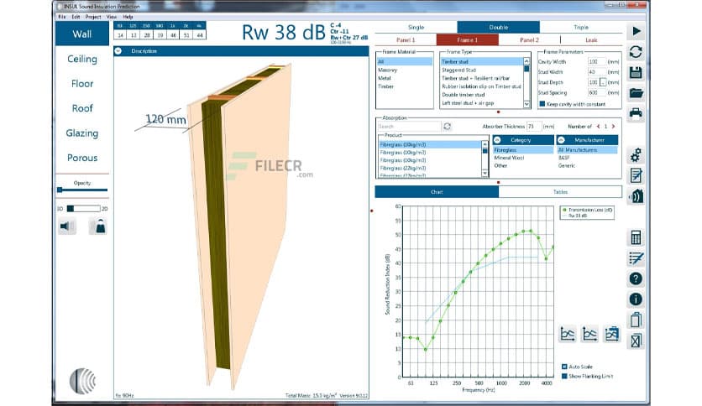Select Wall in the left sidebar
702x406 pixels.
tap(82, 34)
